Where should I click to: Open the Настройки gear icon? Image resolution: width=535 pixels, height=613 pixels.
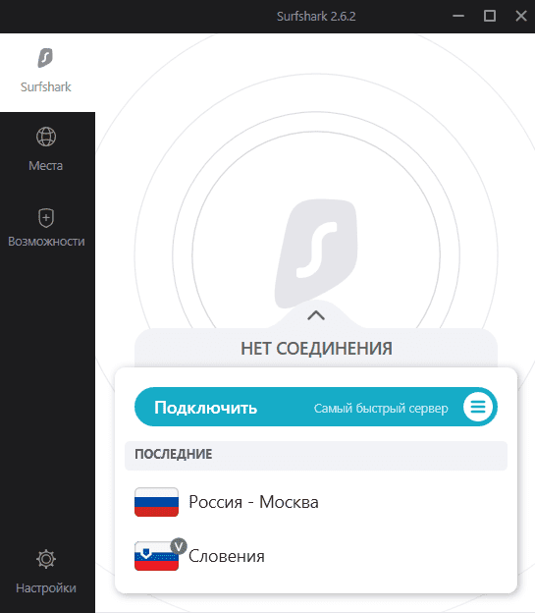(46, 559)
